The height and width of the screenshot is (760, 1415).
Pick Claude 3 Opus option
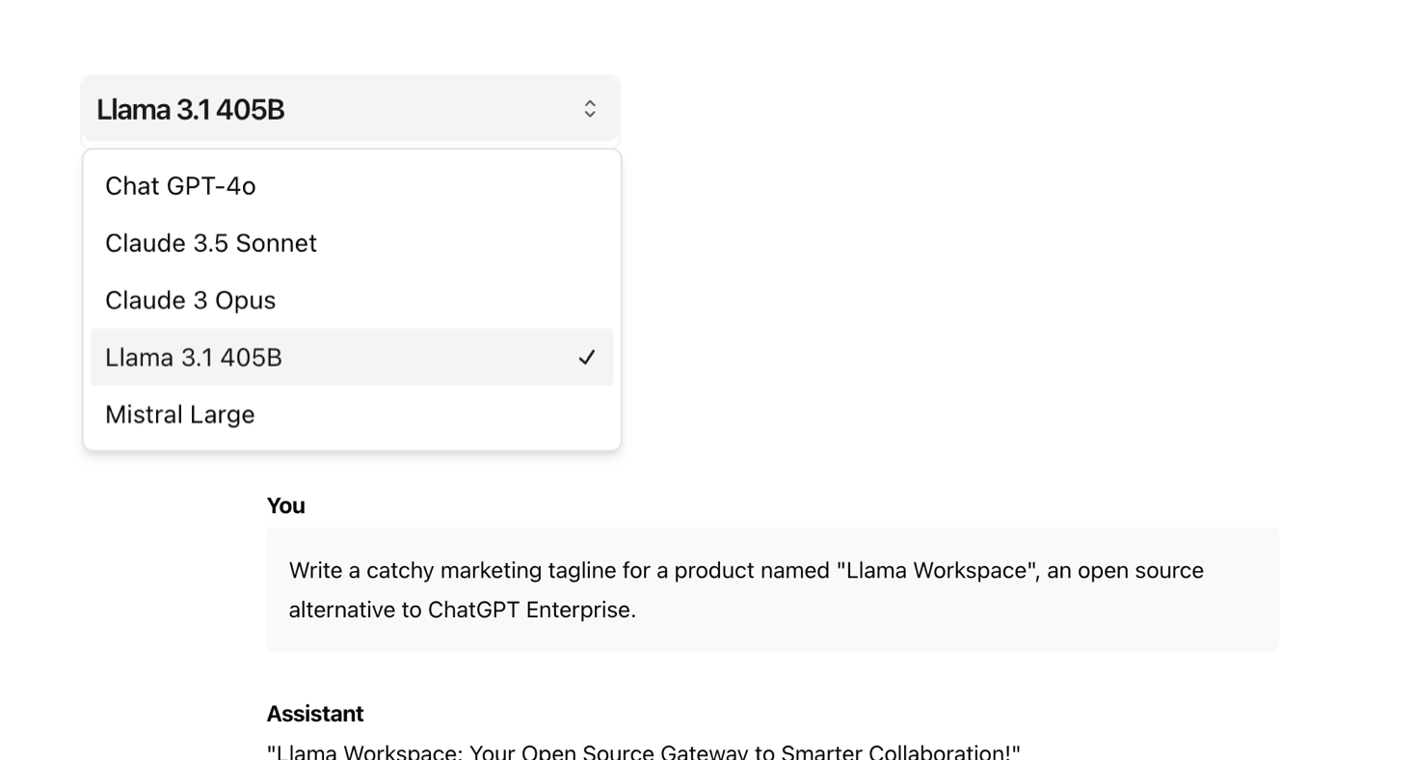click(x=352, y=300)
